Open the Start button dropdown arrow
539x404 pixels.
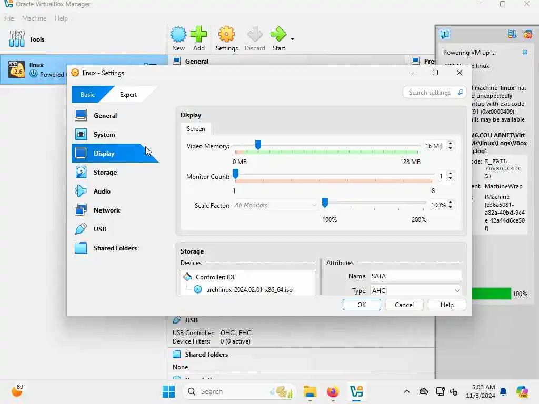pos(292,39)
